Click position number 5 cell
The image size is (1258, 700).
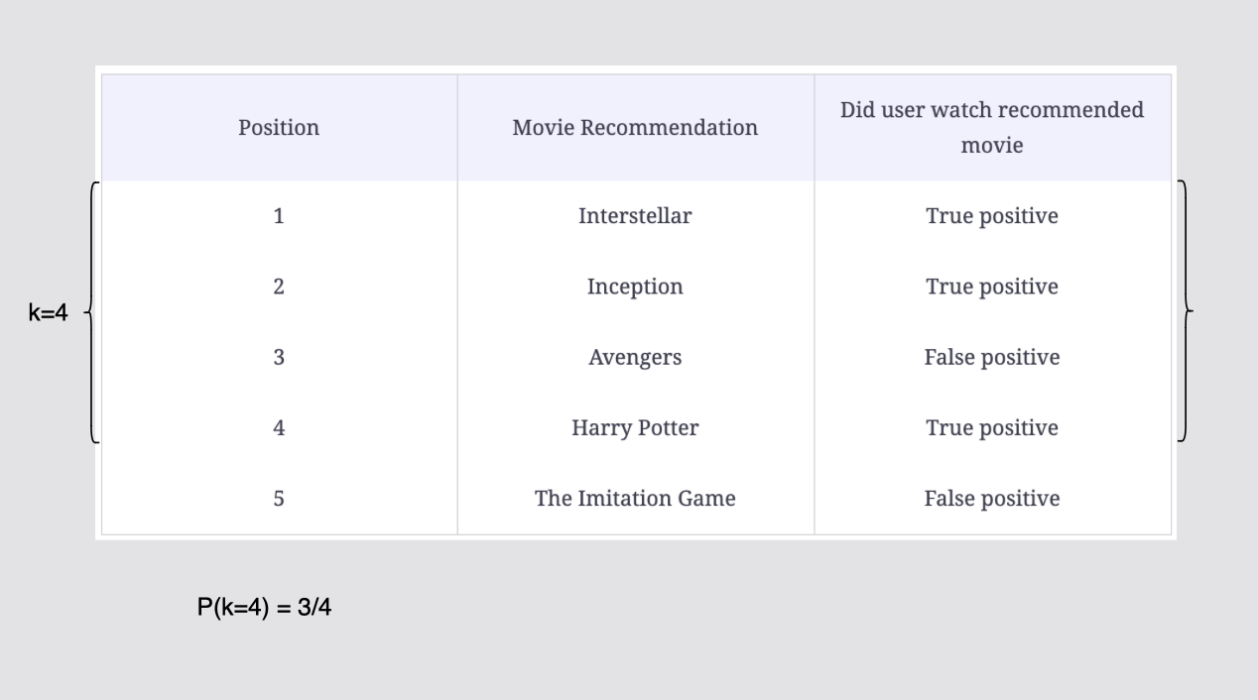pos(279,498)
